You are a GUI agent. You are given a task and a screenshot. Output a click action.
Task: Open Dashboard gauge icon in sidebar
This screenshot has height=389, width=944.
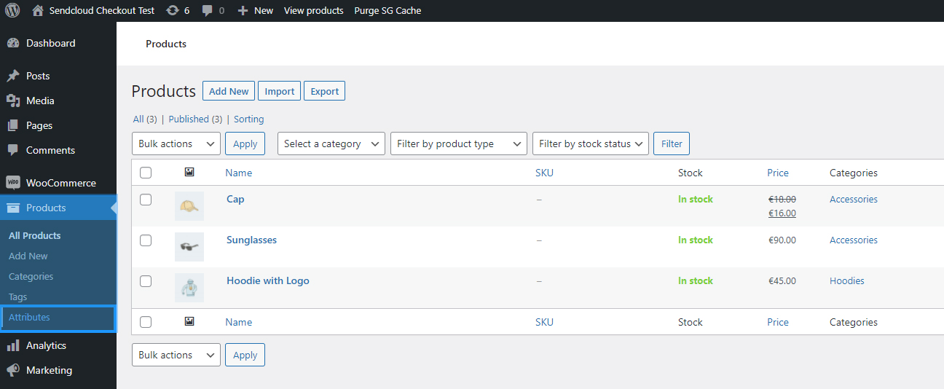coord(12,43)
